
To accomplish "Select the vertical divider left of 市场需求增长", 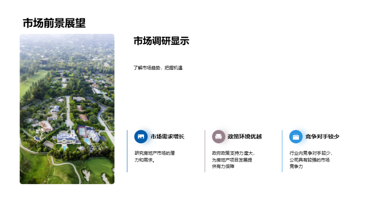I will coord(127,151).
